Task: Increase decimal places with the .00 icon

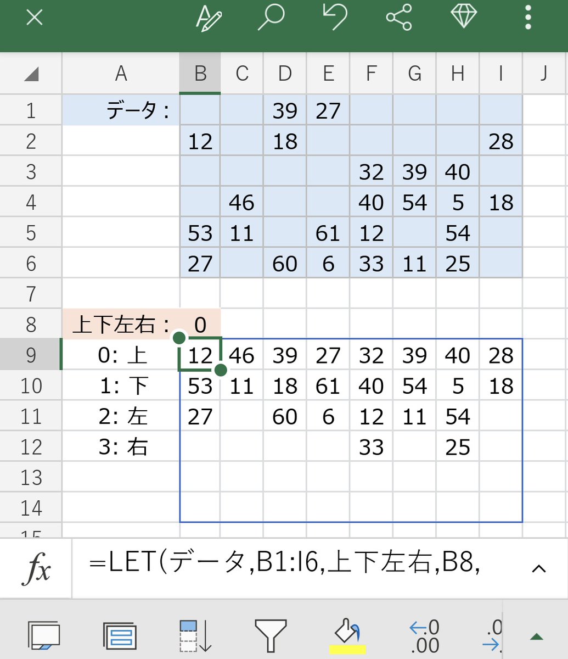Action: (x=424, y=634)
